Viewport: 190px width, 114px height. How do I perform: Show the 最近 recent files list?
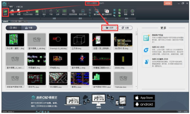(x=13, y=28)
